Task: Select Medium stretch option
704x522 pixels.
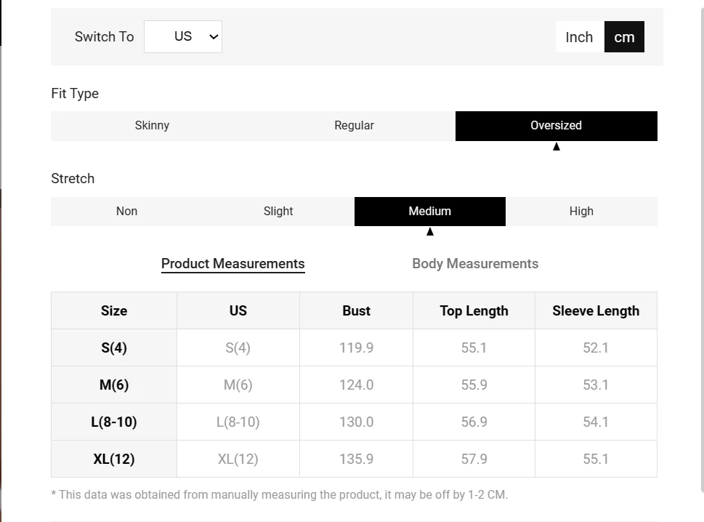Action: coord(429,212)
